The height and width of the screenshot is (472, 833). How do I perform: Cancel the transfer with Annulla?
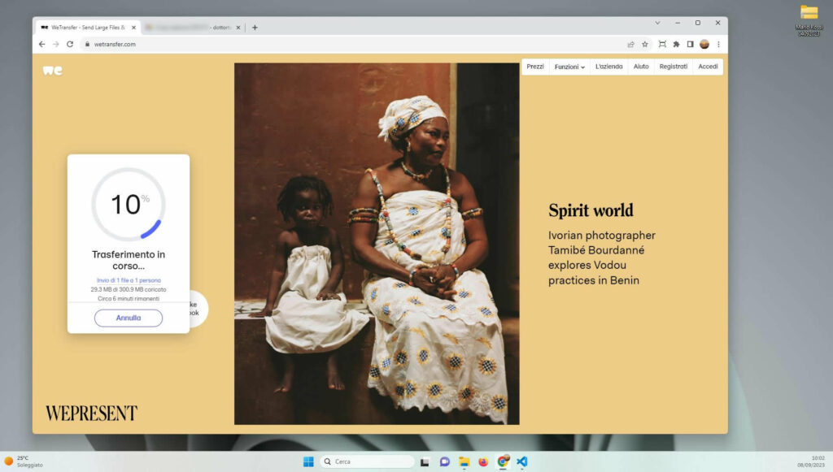pyautogui.click(x=129, y=318)
